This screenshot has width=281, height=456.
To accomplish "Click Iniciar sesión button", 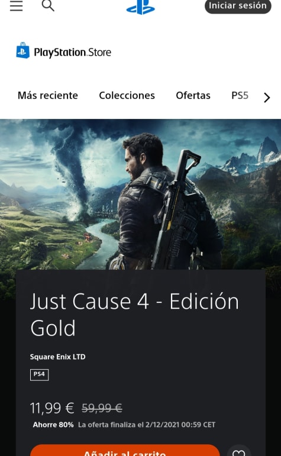I will [x=238, y=6].
